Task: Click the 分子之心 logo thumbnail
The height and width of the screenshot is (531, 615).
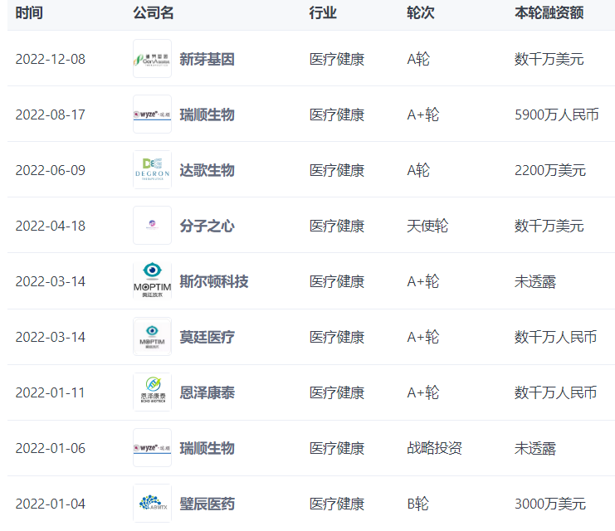Action: click(x=152, y=226)
